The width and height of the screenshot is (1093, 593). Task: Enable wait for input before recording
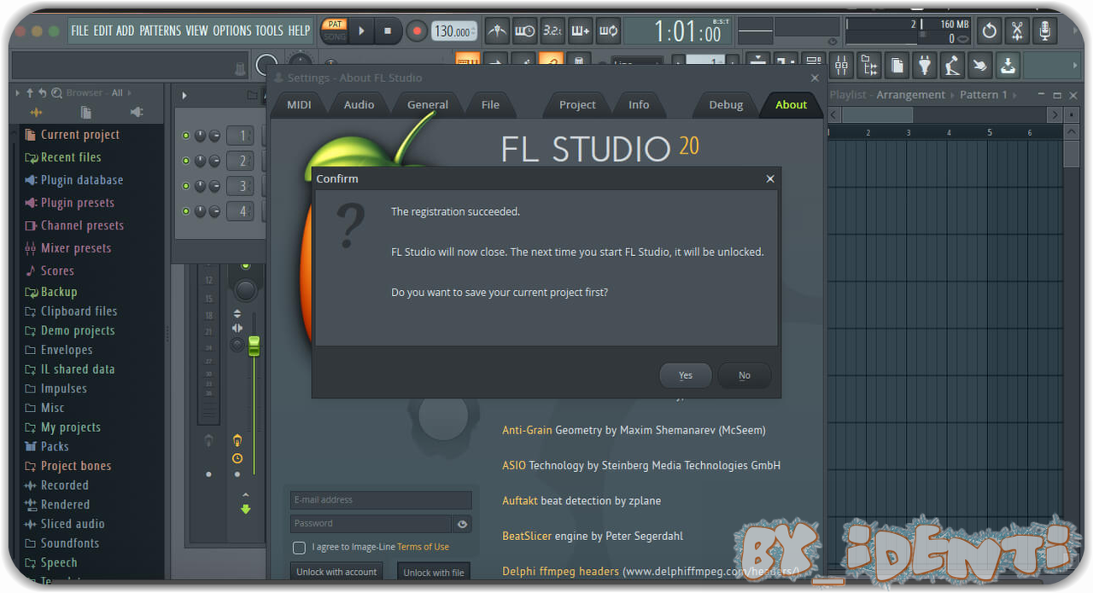click(x=525, y=32)
